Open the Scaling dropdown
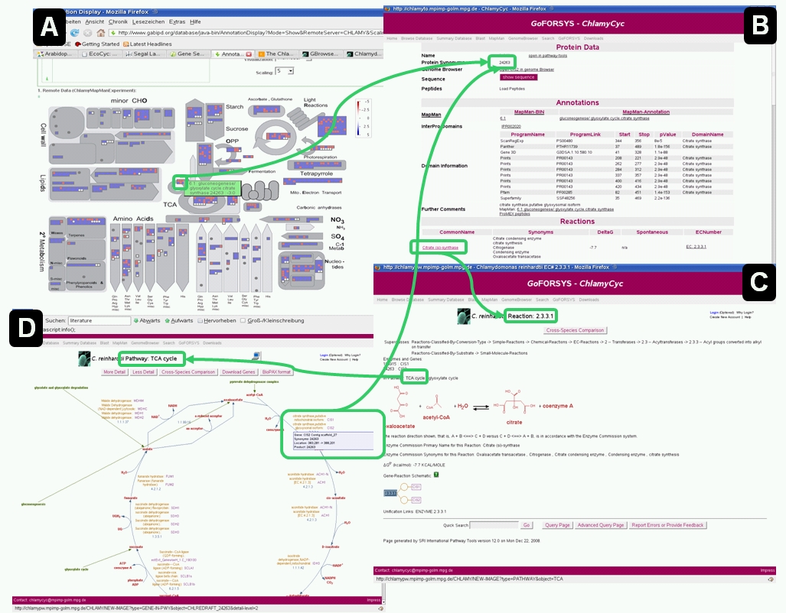 pos(285,72)
